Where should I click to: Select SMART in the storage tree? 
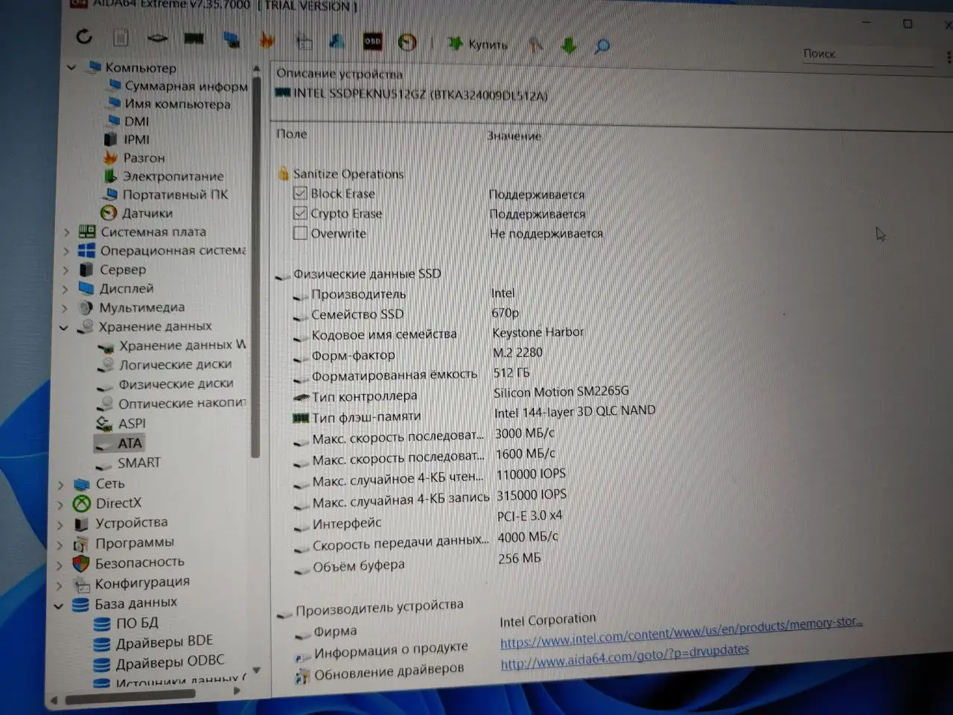[x=138, y=463]
